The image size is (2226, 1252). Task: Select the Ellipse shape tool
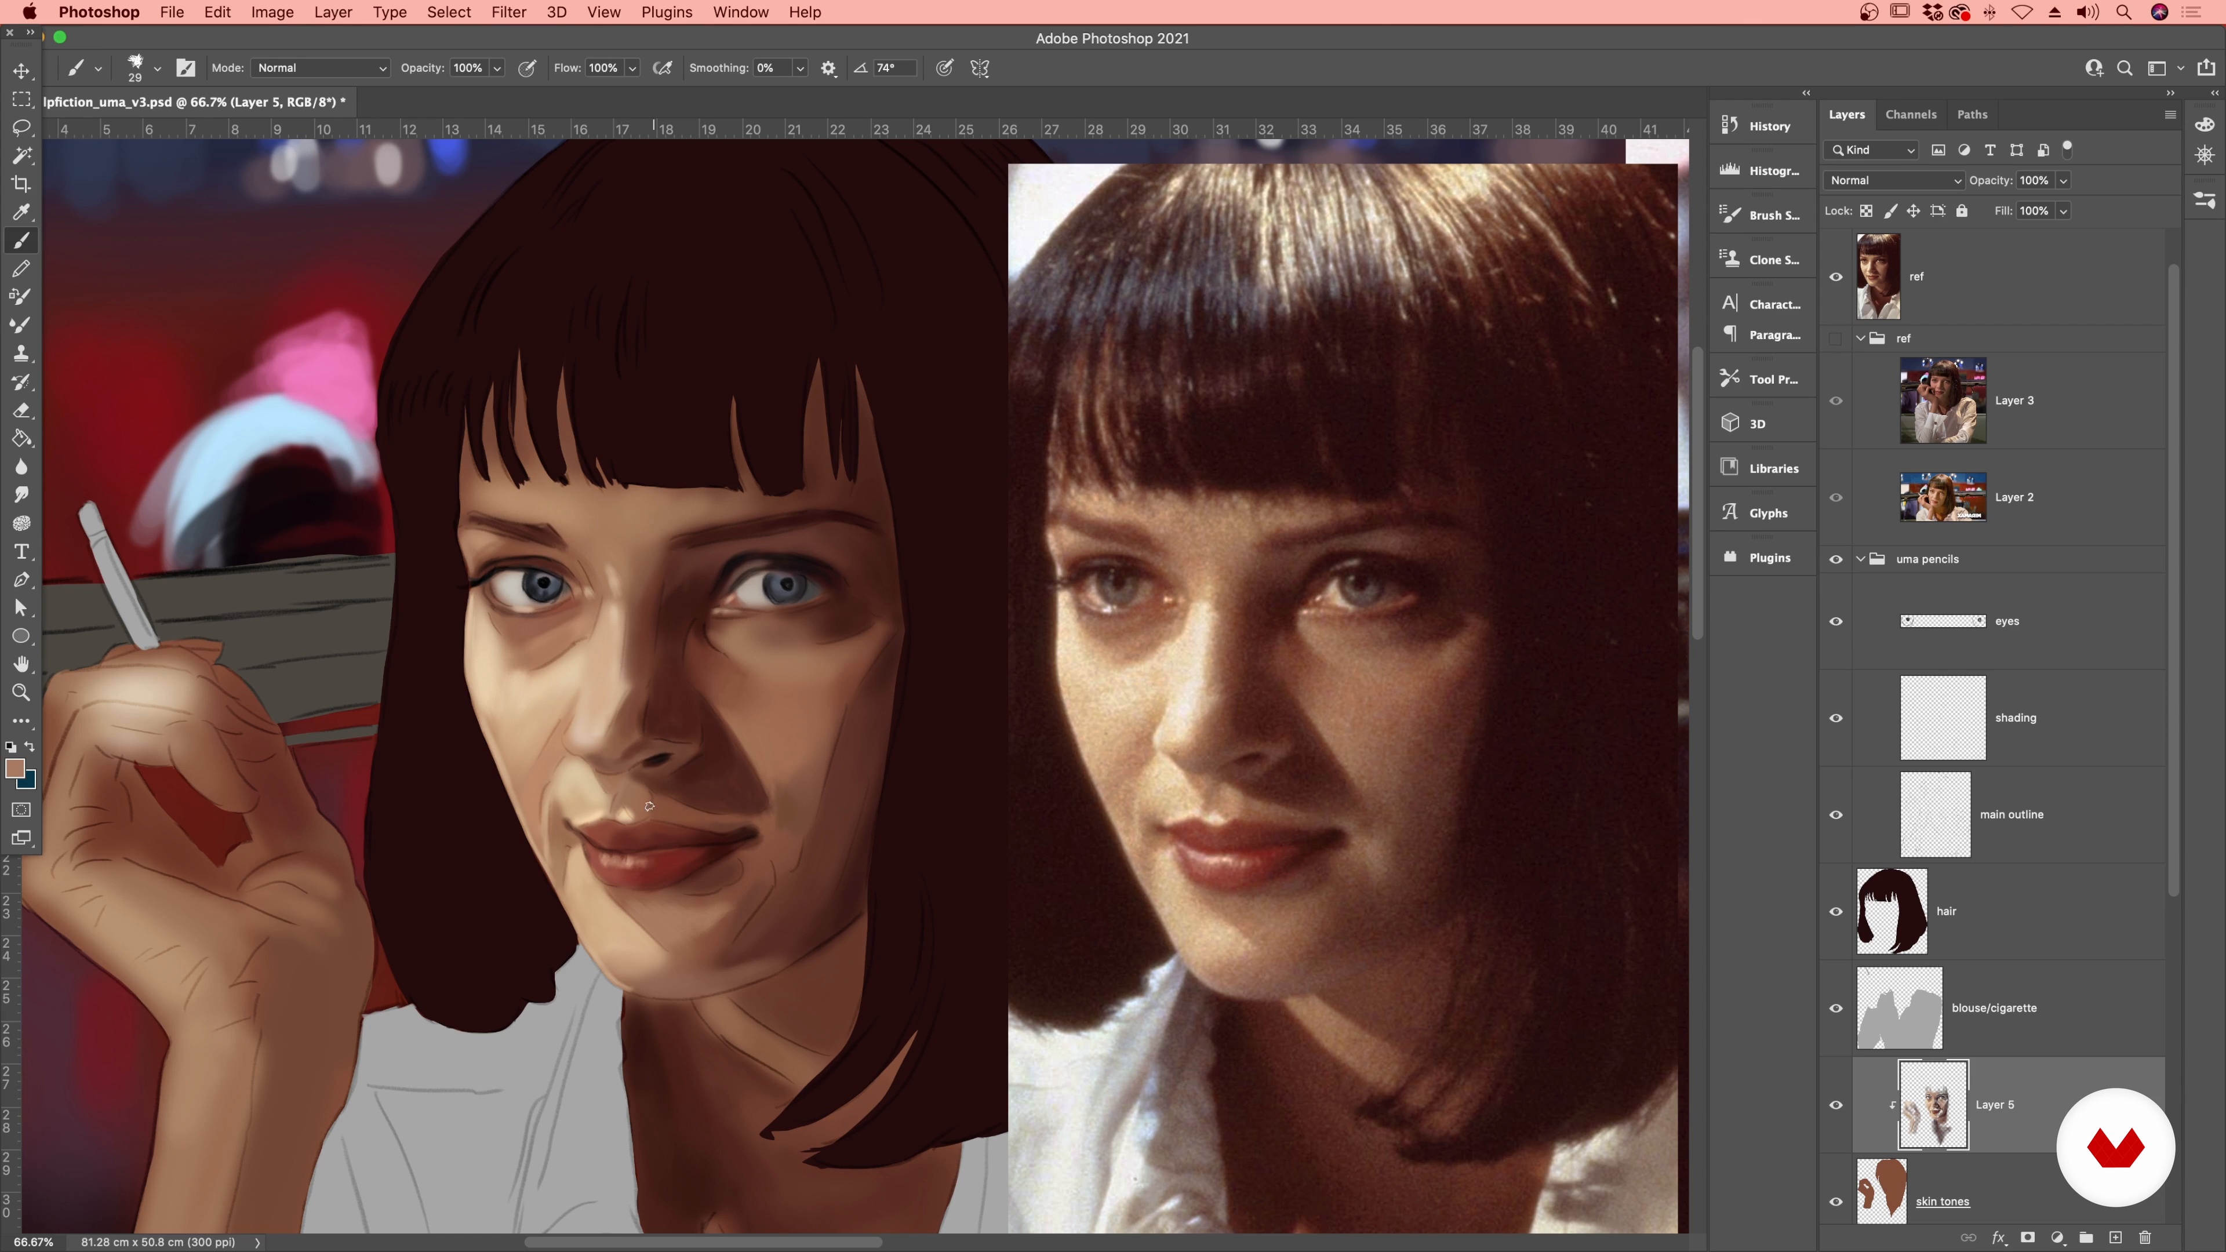21,637
